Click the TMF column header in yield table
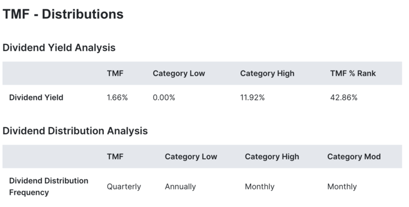Image resolution: width=409 pixels, height=207 pixels. [x=115, y=73]
